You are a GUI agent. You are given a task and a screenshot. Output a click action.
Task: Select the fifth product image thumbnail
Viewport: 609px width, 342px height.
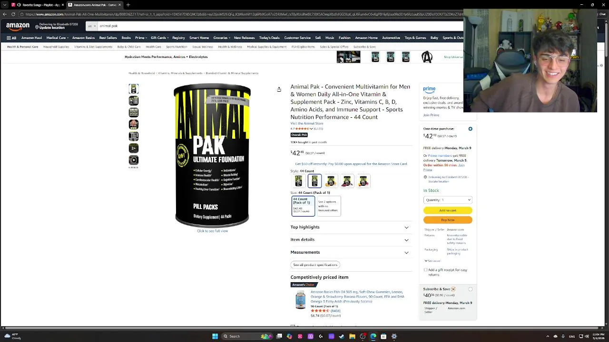click(134, 136)
